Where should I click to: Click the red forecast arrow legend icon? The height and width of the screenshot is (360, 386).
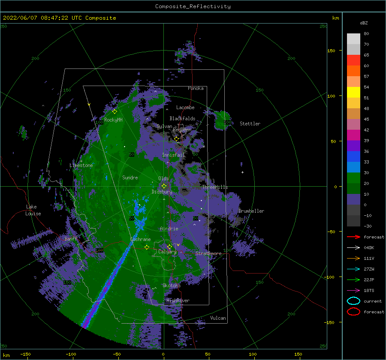[x=353, y=237]
